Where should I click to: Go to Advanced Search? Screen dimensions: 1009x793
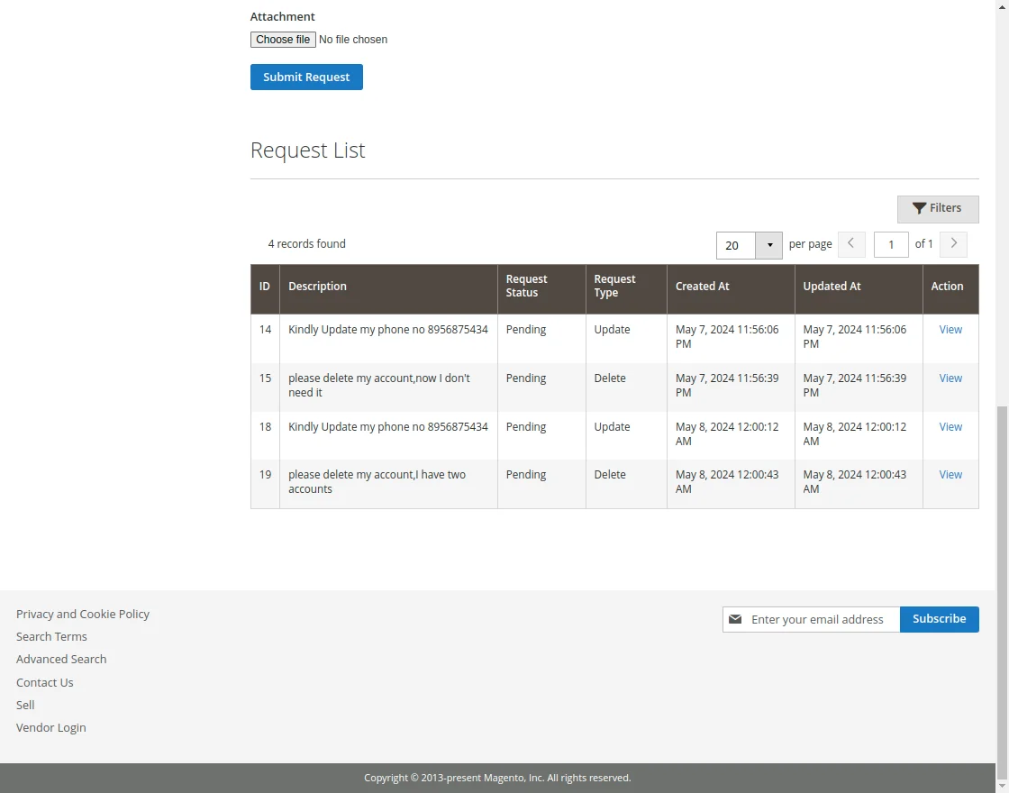(x=61, y=659)
